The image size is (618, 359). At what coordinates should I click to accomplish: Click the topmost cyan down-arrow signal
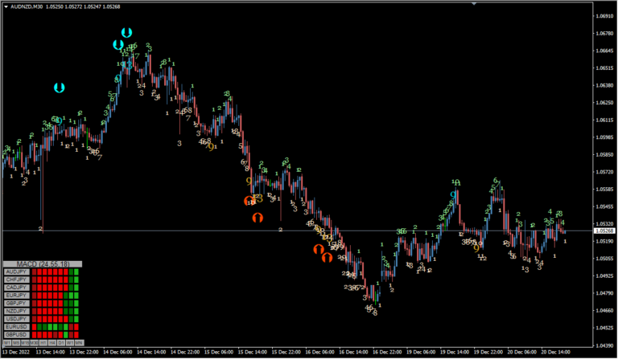coord(126,33)
